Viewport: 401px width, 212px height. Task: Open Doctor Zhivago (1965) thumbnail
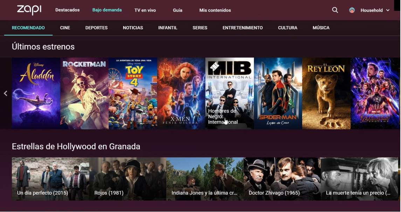click(282, 179)
